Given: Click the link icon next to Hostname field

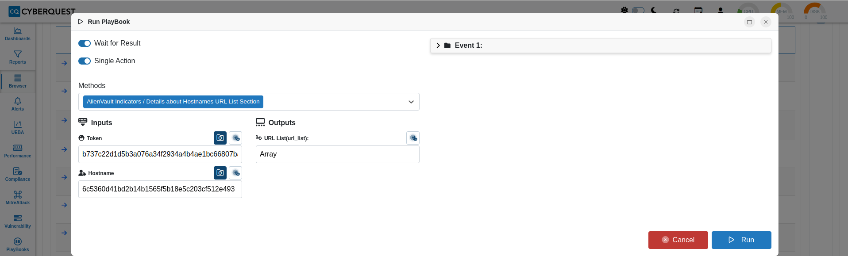Looking at the screenshot, I should point(235,173).
